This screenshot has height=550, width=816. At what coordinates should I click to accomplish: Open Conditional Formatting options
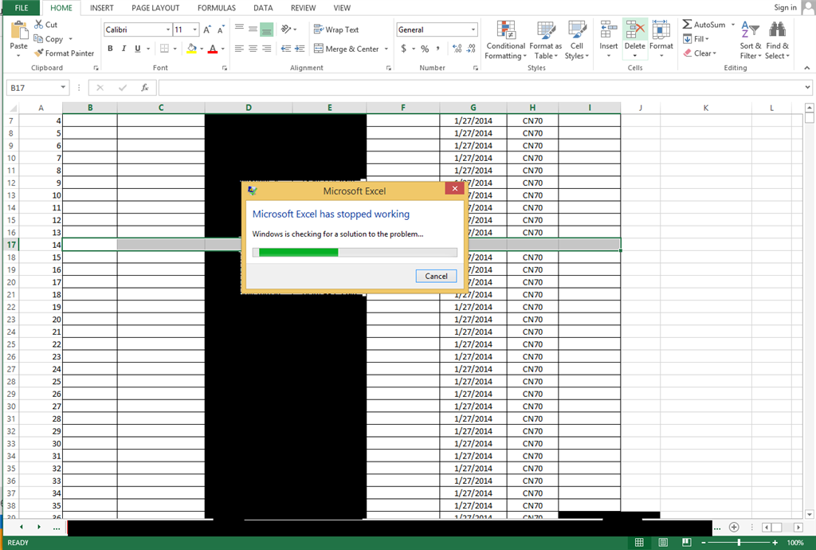tap(505, 40)
